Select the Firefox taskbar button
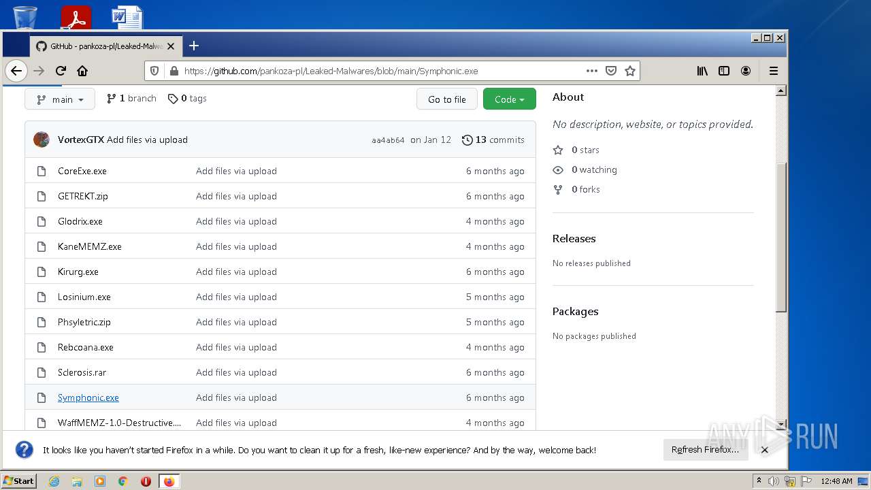Viewport: 871px width, 490px height. [169, 481]
